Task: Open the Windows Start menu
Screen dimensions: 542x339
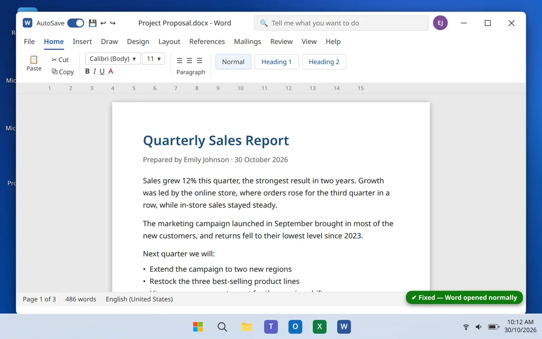Action: [198, 326]
